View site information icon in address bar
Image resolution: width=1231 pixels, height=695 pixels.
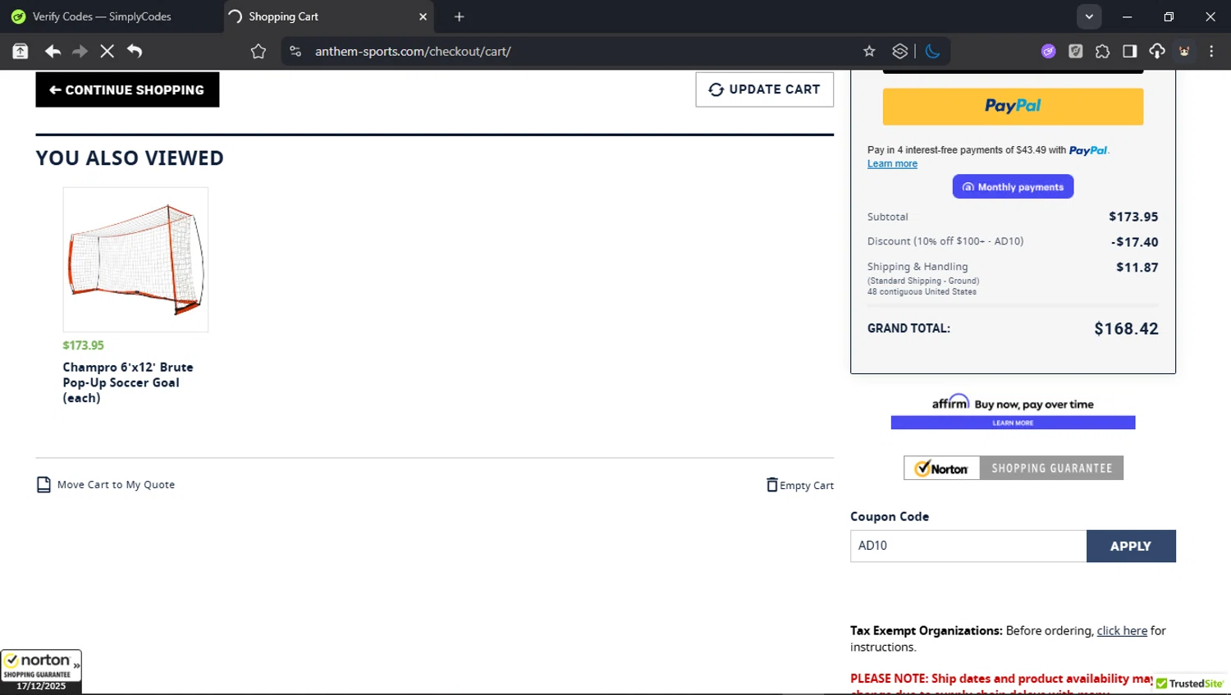296,51
